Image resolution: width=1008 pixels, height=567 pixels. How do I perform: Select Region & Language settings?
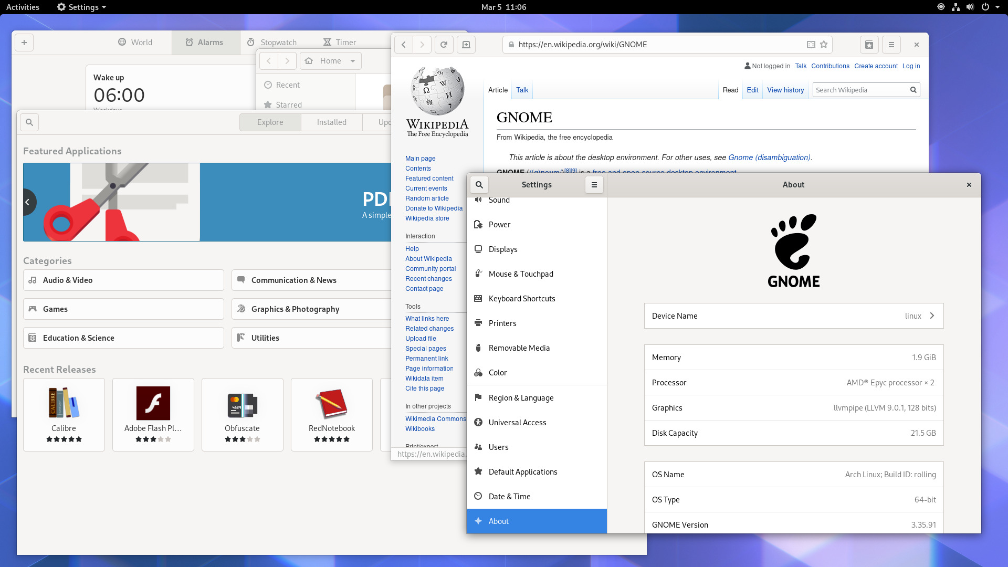pyautogui.click(x=537, y=398)
